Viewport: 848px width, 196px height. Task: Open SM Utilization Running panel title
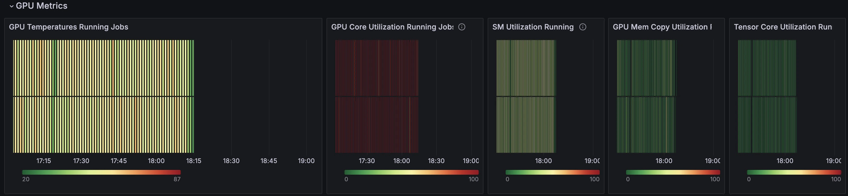(533, 27)
